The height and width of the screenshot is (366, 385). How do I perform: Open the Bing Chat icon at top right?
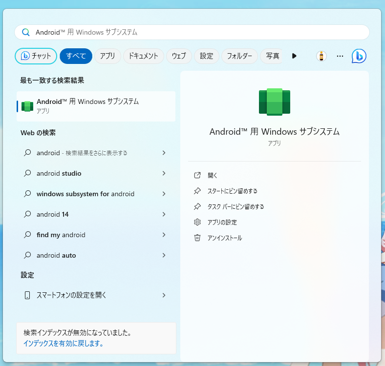pos(359,56)
